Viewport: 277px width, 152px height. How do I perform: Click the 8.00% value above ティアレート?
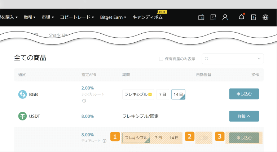point(87,135)
